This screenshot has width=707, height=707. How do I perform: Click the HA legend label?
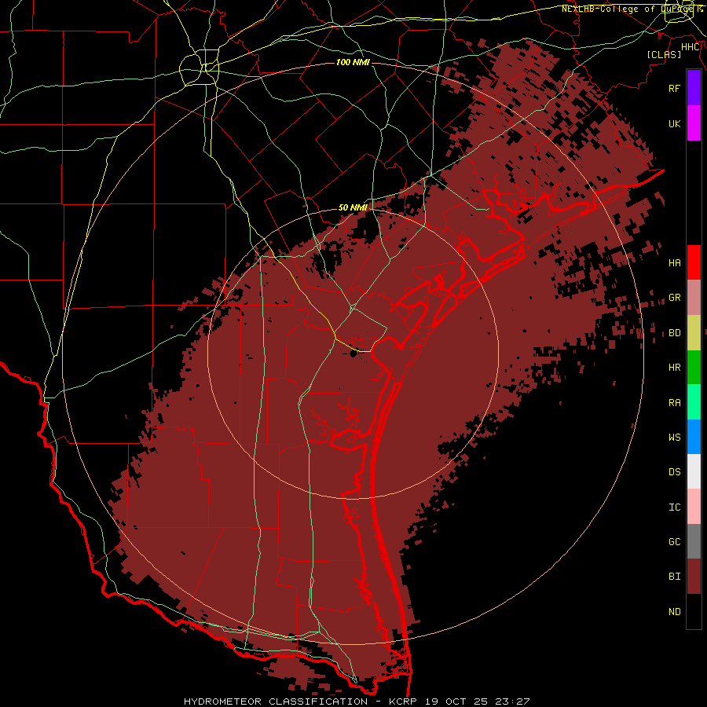(675, 263)
